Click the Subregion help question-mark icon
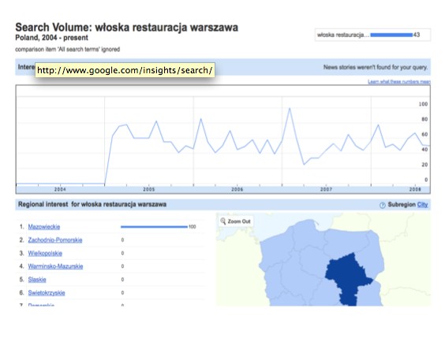The image size is (445, 338). click(x=383, y=205)
